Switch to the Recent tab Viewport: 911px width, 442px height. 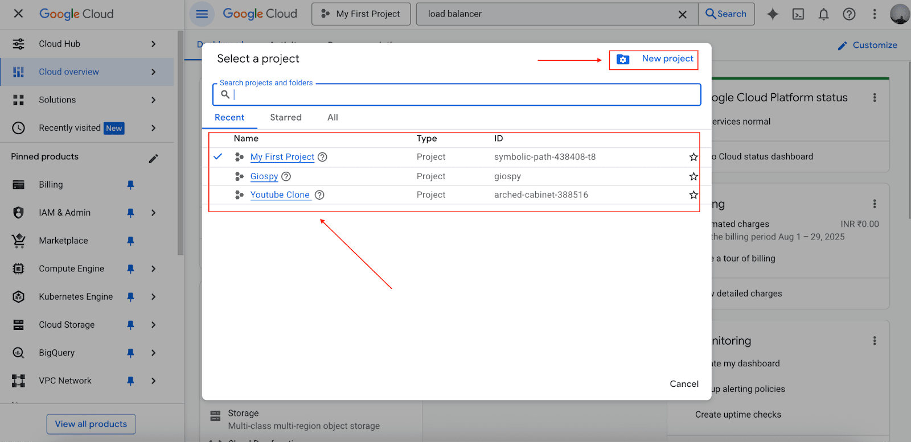(x=229, y=117)
